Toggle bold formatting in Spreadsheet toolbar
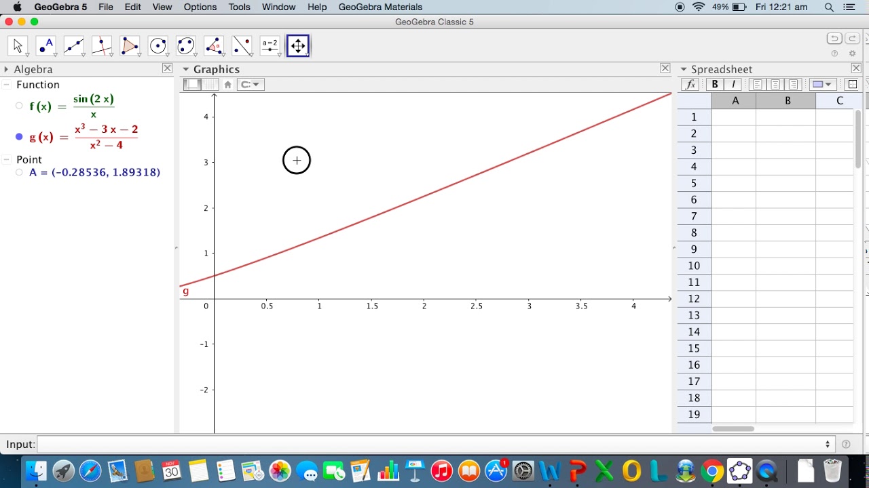Viewport: 869px width, 488px height. coord(714,85)
